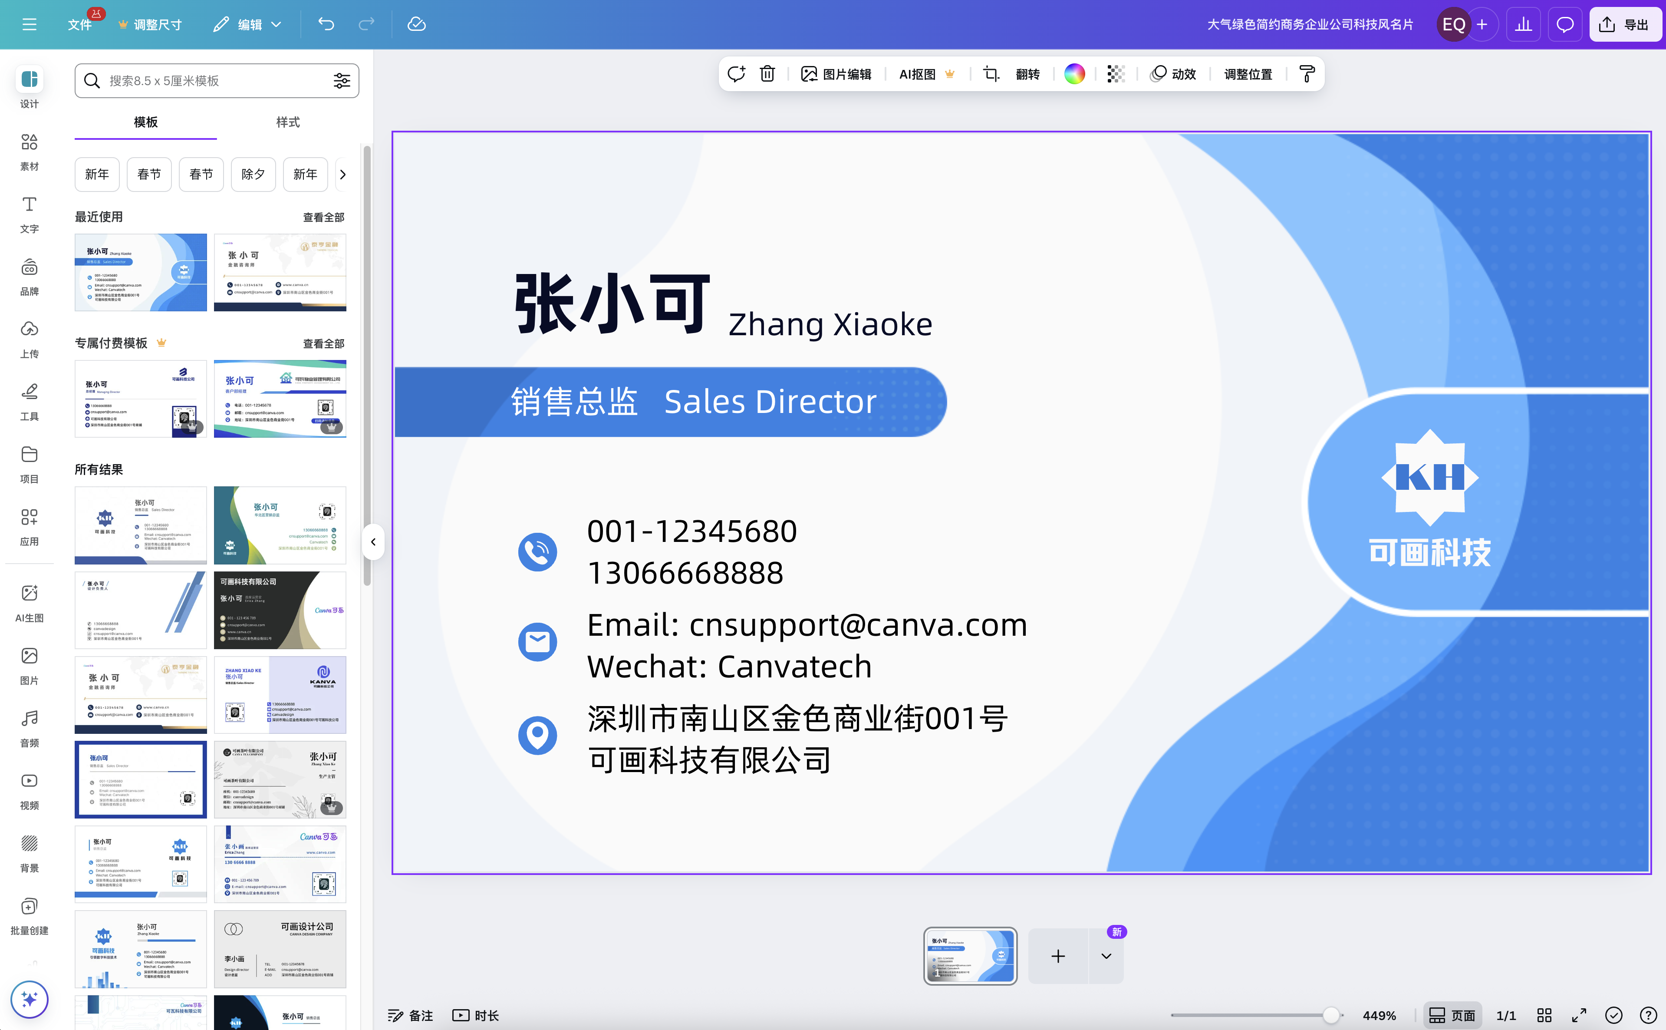The height and width of the screenshot is (1030, 1666).
Task: Open grid view of pages
Action: 1544,1015
